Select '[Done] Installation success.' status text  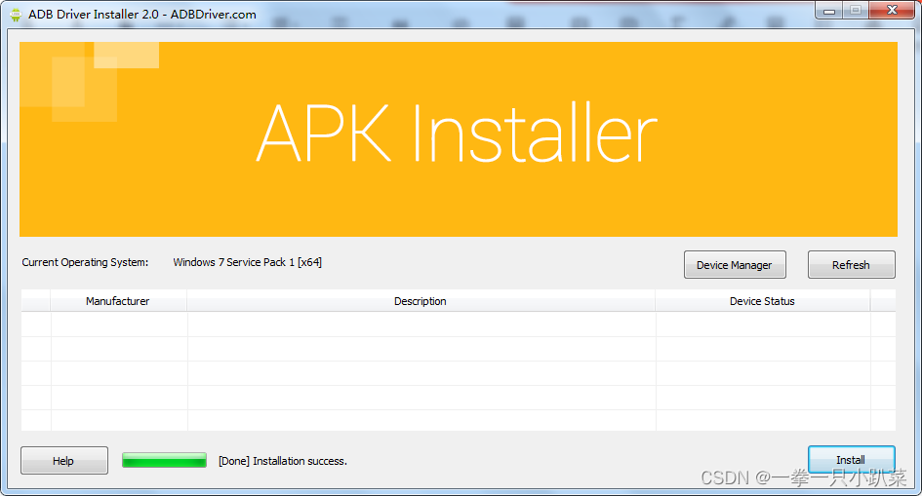pyautogui.click(x=283, y=461)
